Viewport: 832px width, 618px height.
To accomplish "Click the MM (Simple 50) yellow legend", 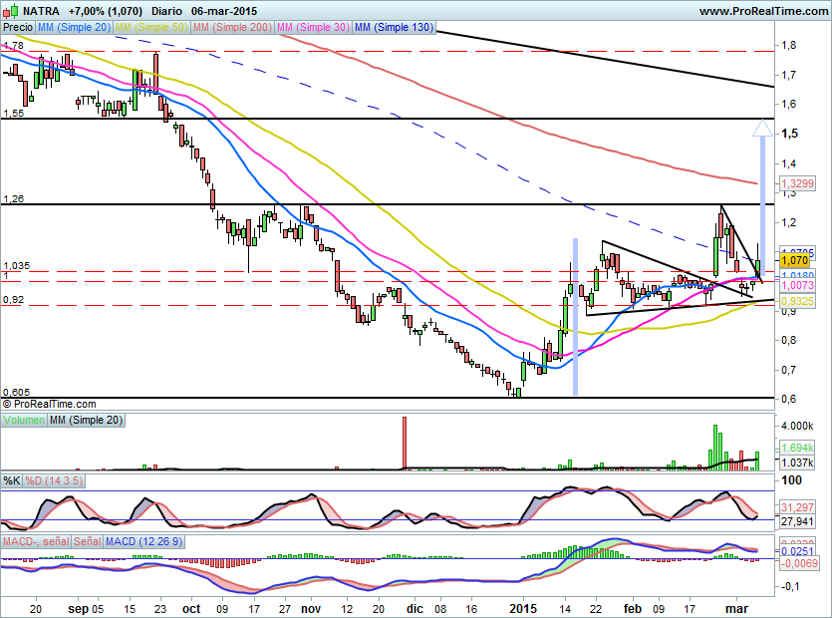I will [x=151, y=28].
